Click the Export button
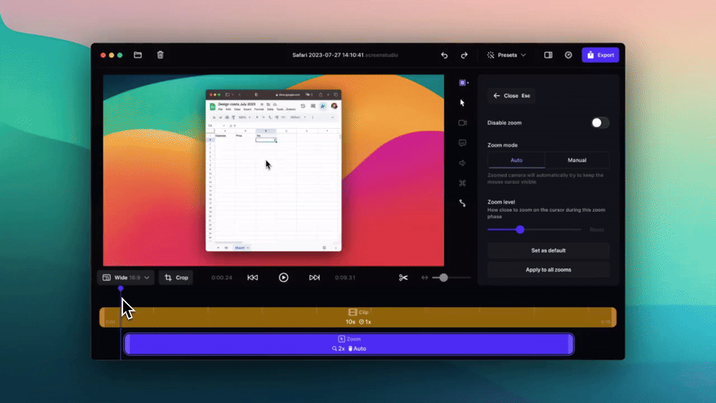 pyautogui.click(x=601, y=55)
